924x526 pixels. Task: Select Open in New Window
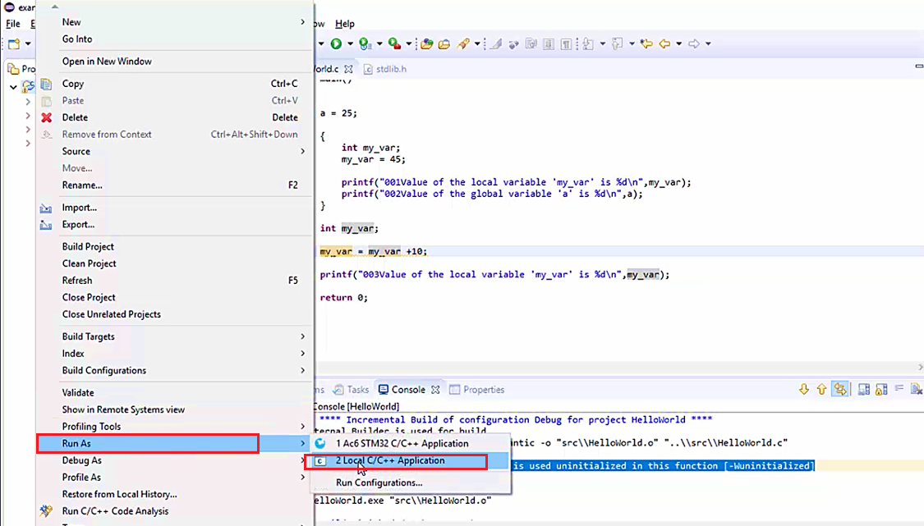175,62
